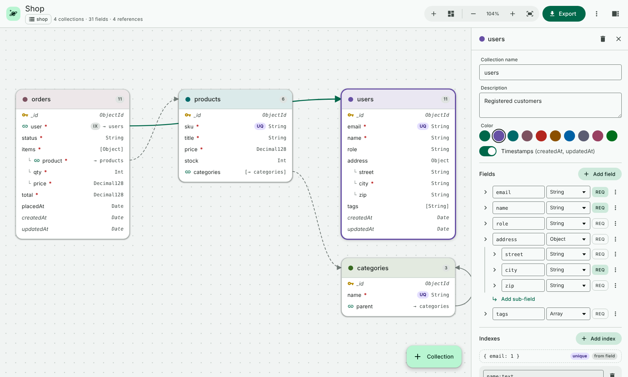The height and width of the screenshot is (377, 628).
Task: Open options menu for zip sub-field row
Action: (615, 285)
